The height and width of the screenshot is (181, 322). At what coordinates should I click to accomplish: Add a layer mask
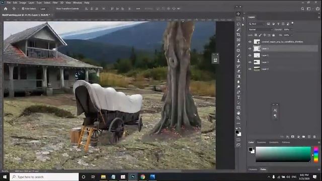pyautogui.click(x=293, y=137)
